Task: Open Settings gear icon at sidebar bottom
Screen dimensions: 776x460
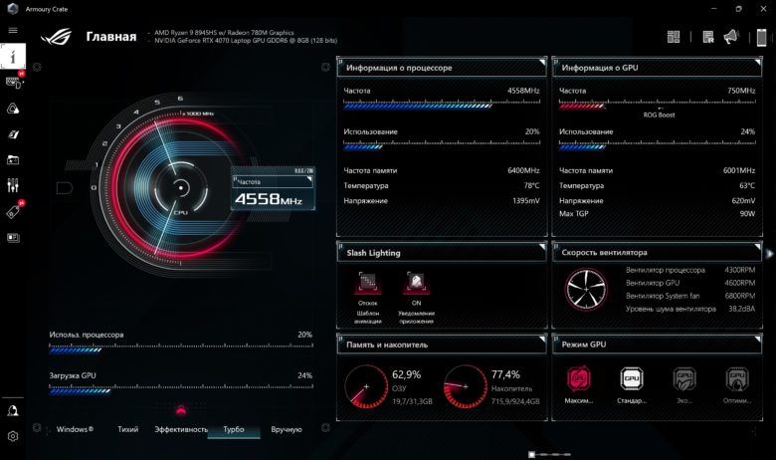Action: pos(13,436)
